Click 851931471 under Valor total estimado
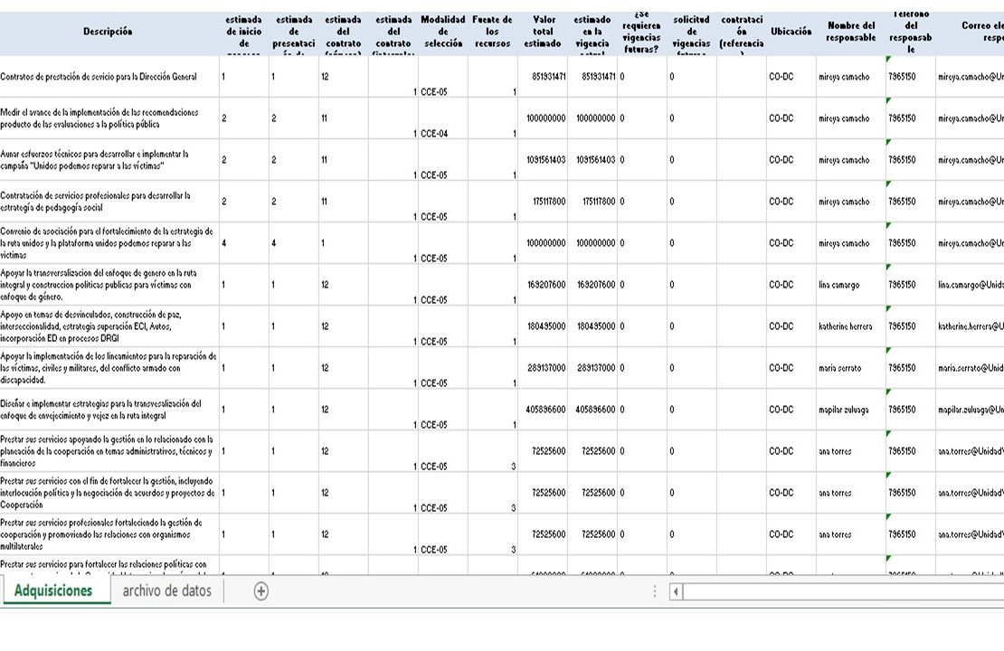The image size is (1004, 651). (x=543, y=77)
